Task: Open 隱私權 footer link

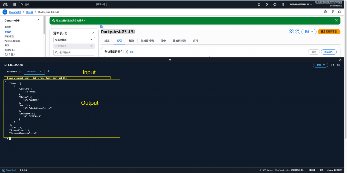Action: coord(312,170)
